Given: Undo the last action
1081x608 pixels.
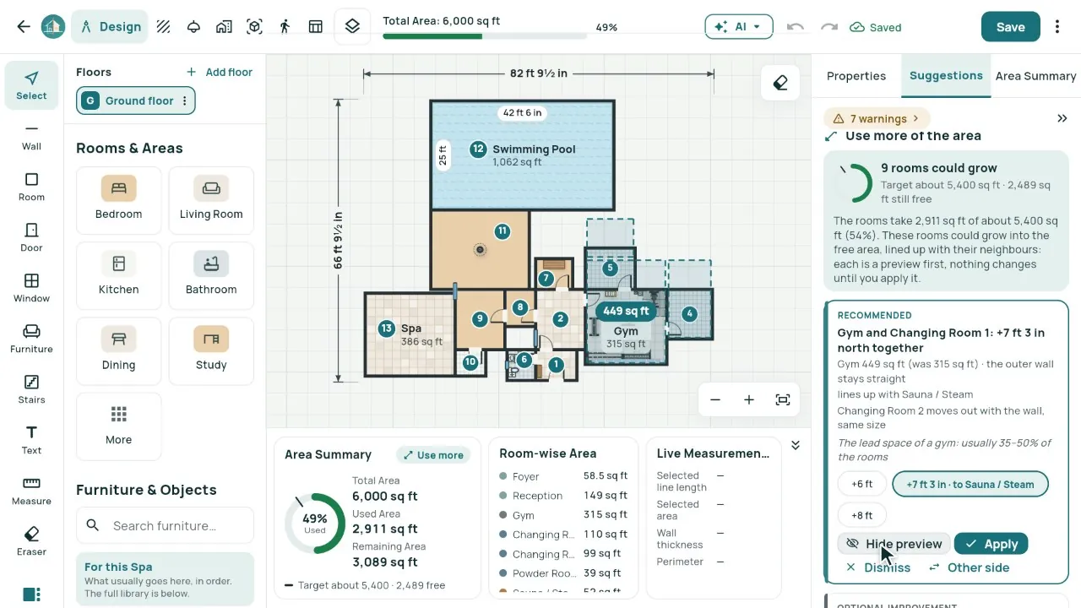Looking at the screenshot, I should [x=795, y=27].
